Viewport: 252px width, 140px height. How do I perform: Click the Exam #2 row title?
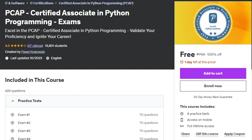24,123
